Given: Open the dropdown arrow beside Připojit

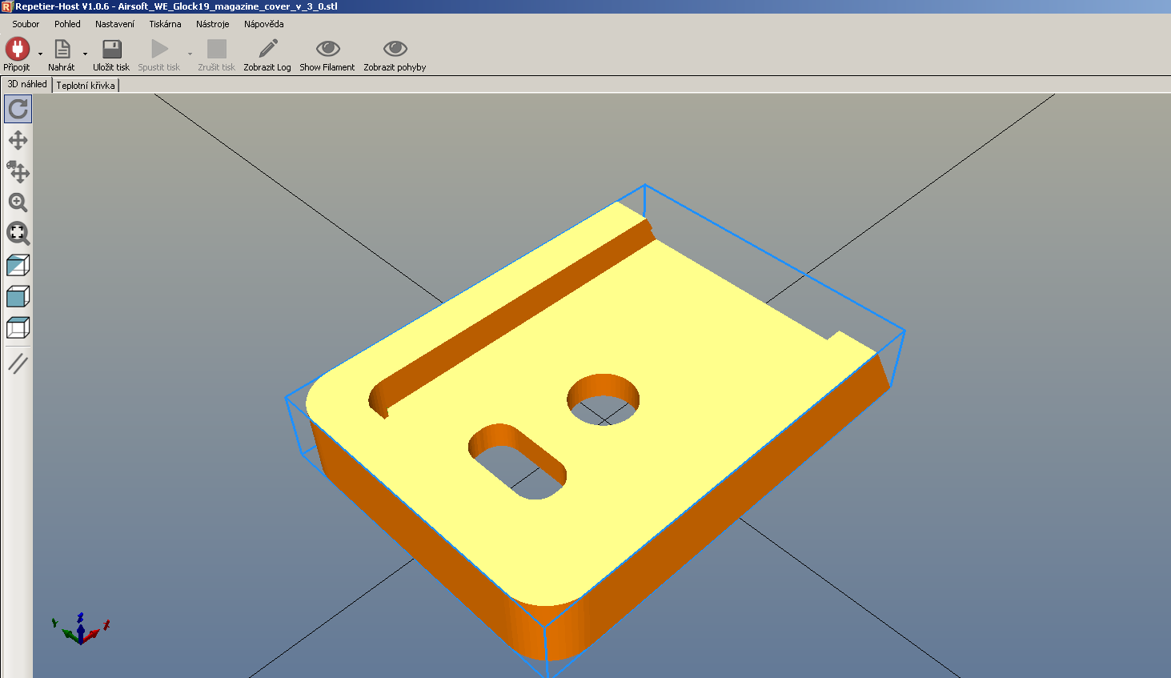Looking at the screenshot, I should coord(40,54).
